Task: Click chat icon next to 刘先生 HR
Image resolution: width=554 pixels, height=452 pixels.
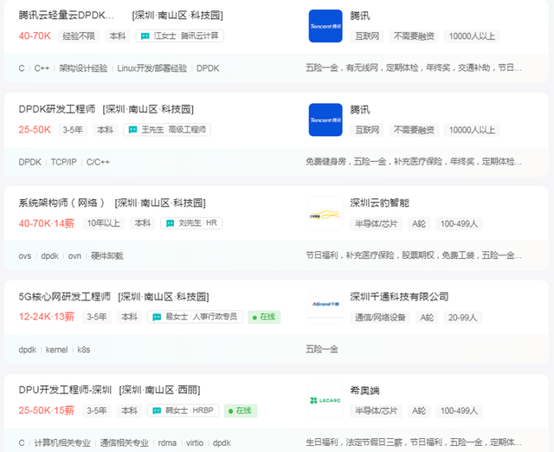Action: (170, 223)
